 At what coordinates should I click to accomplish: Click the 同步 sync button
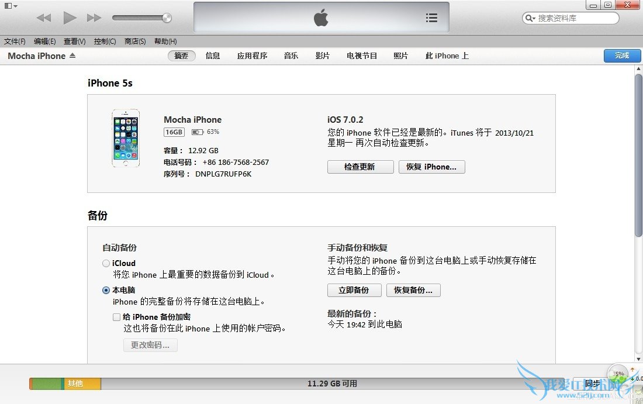pyautogui.click(x=593, y=384)
